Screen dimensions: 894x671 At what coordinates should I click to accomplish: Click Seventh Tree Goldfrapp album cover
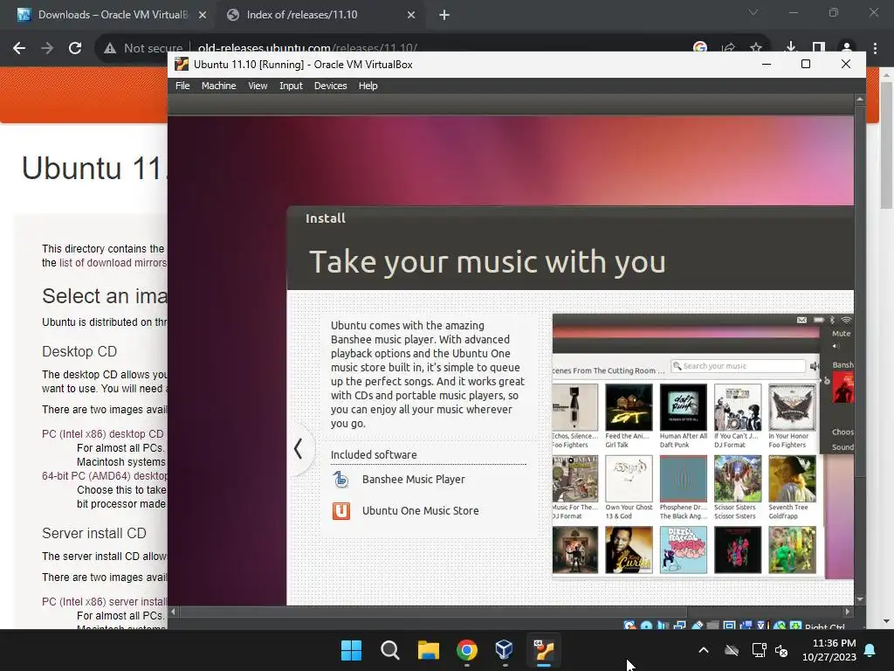(792, 478)
